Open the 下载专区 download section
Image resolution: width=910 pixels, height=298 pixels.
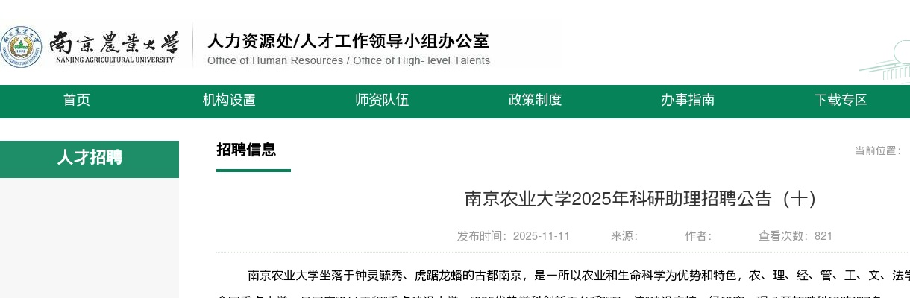(841, 101)
